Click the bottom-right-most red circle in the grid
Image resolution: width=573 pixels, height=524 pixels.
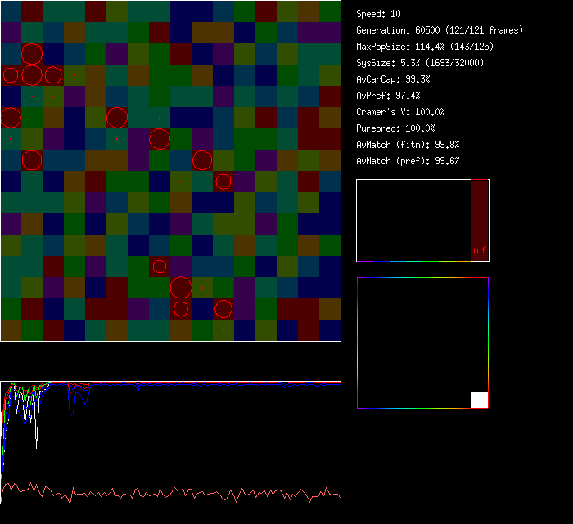pos(223,309)
